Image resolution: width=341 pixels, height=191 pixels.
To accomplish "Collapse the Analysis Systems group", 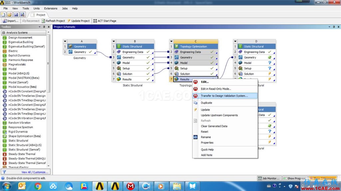I will 4,33.
